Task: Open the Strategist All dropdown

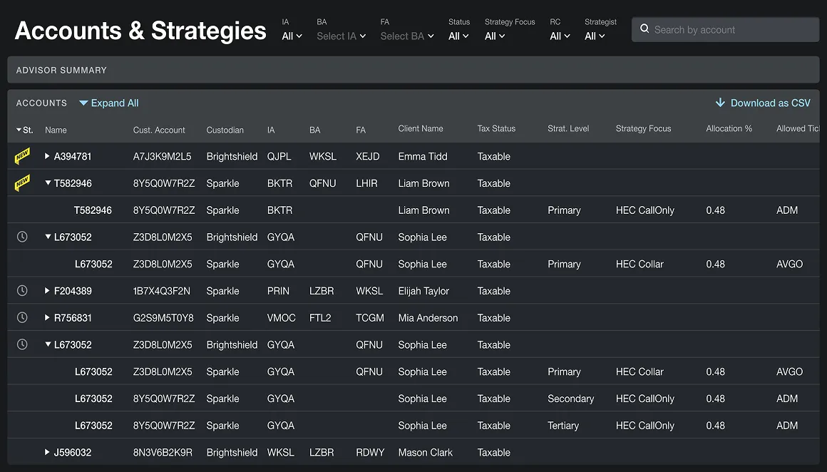Action: tap(595, 36)
